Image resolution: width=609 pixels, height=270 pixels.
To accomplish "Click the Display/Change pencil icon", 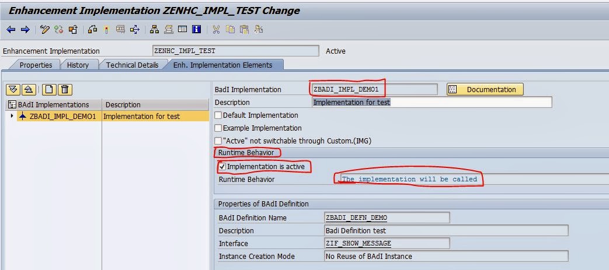I will [x=45, y=29].
